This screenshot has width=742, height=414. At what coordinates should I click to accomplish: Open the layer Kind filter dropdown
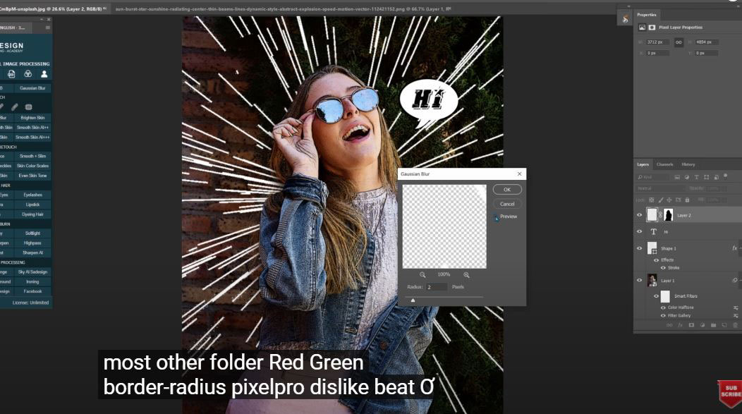pos(654,177)
